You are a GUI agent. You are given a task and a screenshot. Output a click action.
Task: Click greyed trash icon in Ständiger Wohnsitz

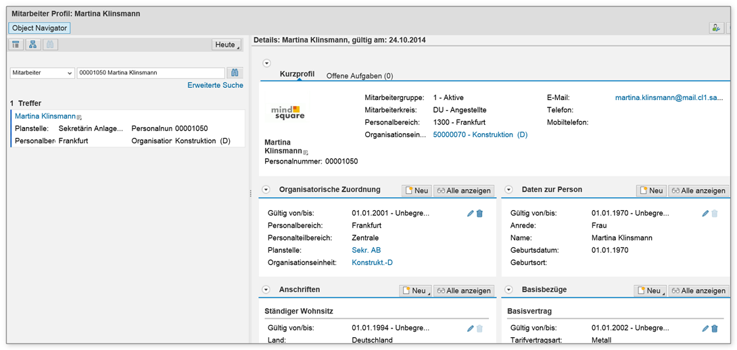(x=479, y=329)
